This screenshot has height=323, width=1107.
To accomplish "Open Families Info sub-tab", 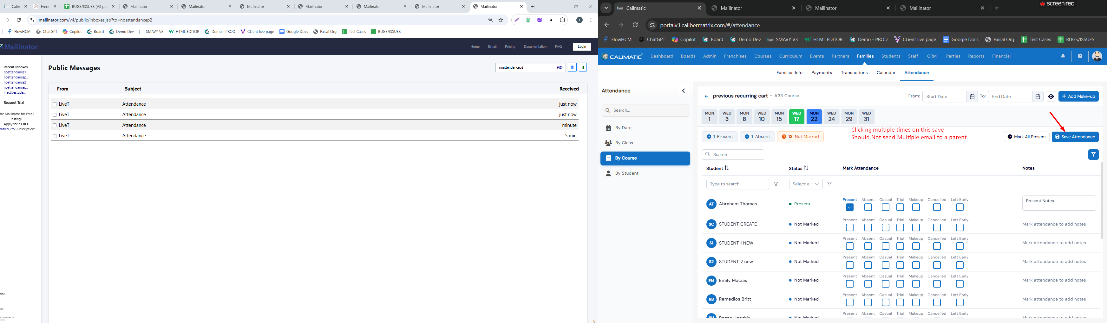I will [789, 73].
